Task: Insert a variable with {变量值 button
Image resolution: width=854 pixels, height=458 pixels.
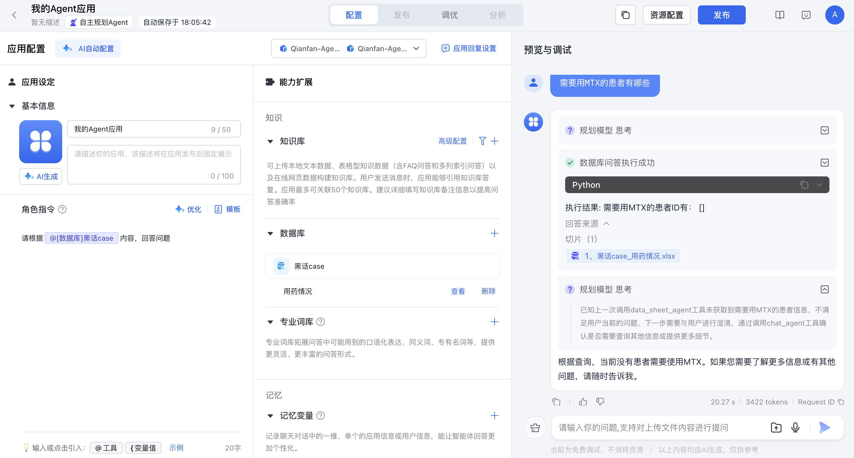Action: [x=143, y=448]
